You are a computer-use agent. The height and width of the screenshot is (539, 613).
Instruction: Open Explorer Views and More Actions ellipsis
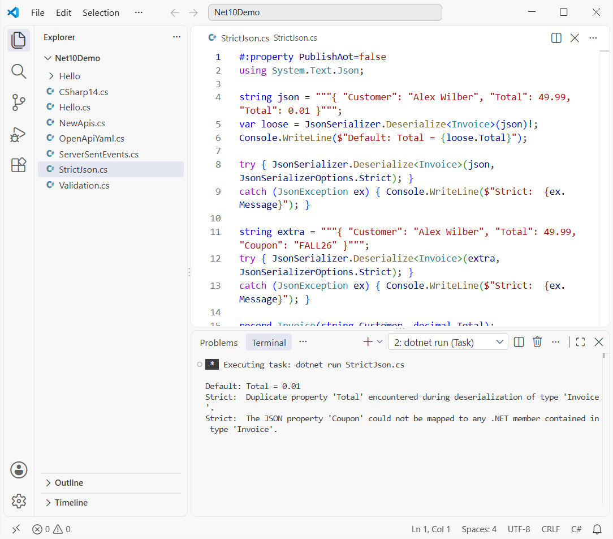pos(176,37)
